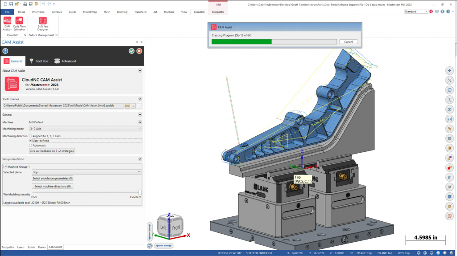Viewport: 457px width, 256px height.
Task: Open the Fixture Management group dialog launcher
Action: point(56,35)
